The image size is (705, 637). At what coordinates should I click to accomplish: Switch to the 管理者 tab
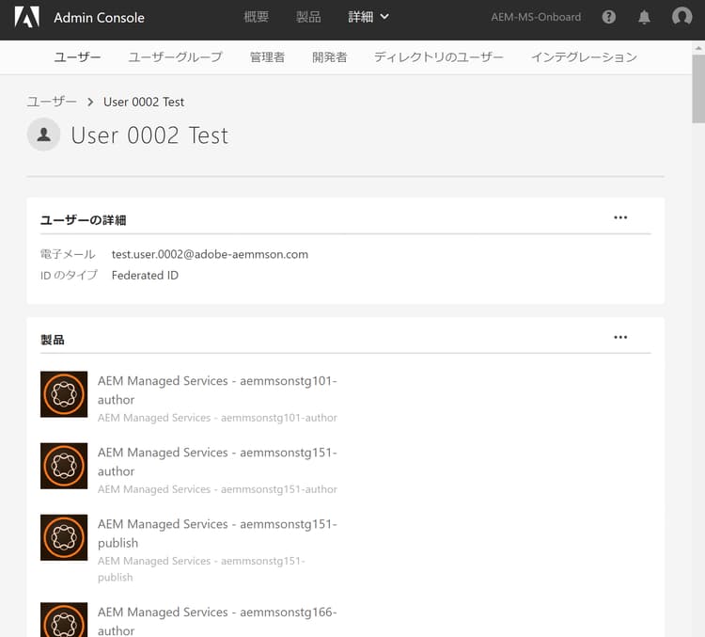click(x=267, y=57)
